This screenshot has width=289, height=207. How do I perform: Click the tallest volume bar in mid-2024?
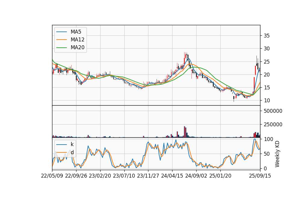(185, 132)
